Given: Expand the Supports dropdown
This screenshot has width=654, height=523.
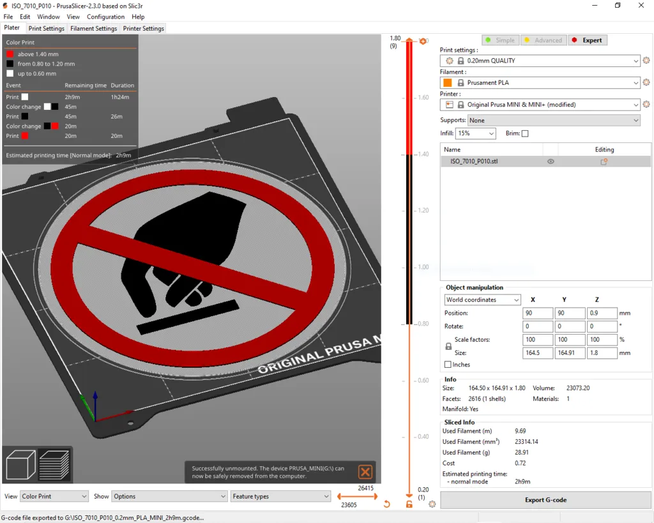Looking at the screenshot, I should point(553,120).
